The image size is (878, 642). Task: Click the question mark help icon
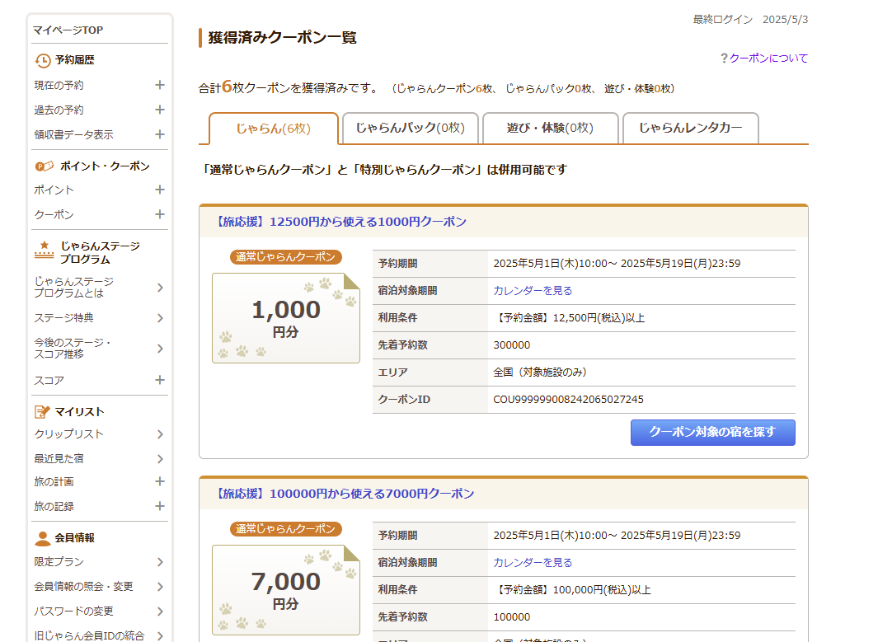(724, 59)
